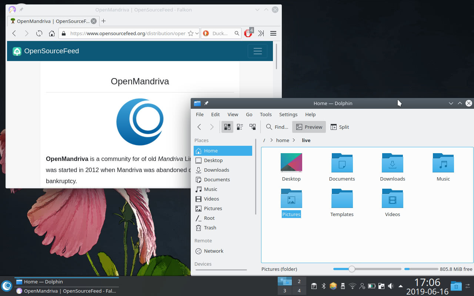Switch Dolphin to Details tree view

(253, 127)
